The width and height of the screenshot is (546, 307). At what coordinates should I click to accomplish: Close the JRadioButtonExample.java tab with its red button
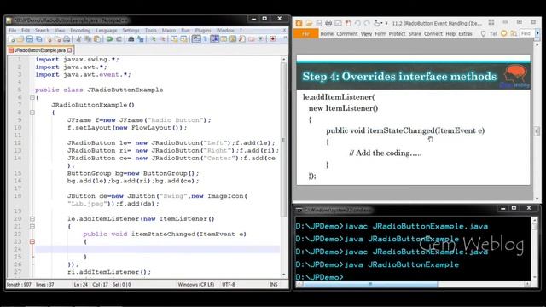pyautogui.click(x=70, y=50)
